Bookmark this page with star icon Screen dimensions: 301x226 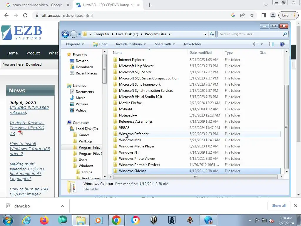(252, 15)
